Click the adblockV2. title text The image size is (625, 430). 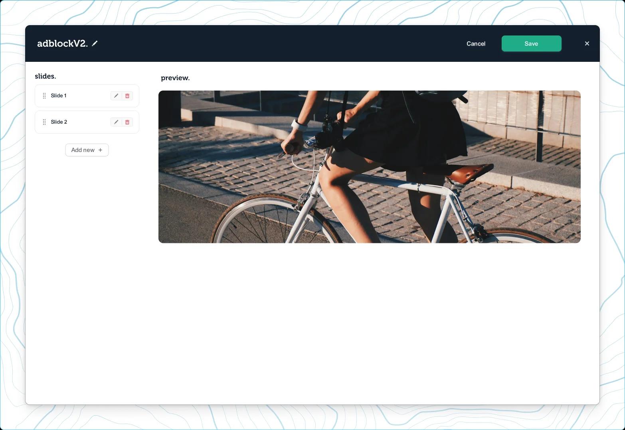pyautogui.click(x=62, y=43)
